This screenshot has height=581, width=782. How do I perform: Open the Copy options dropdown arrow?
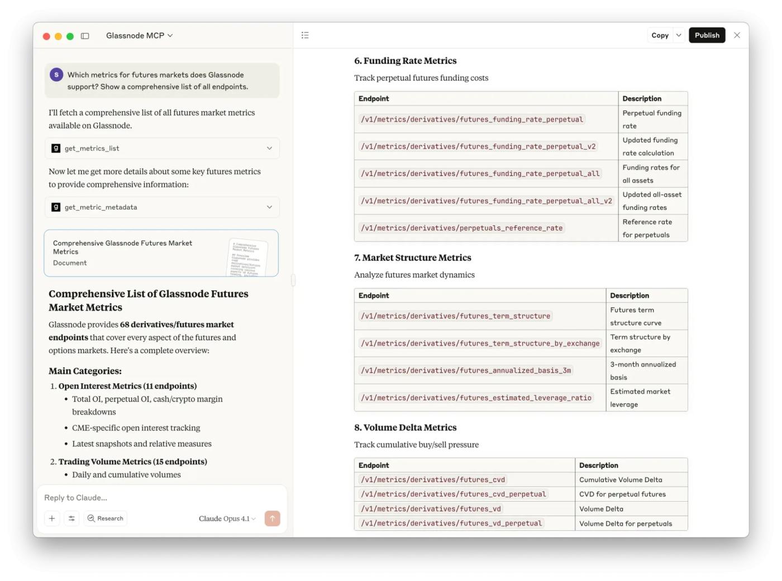(x=679, y=35)
